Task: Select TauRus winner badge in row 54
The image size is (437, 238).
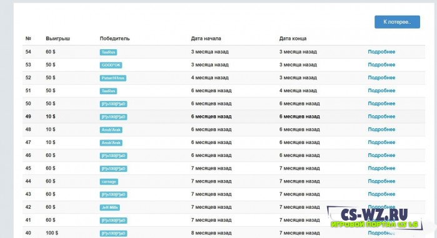Action: coord(109,52)
